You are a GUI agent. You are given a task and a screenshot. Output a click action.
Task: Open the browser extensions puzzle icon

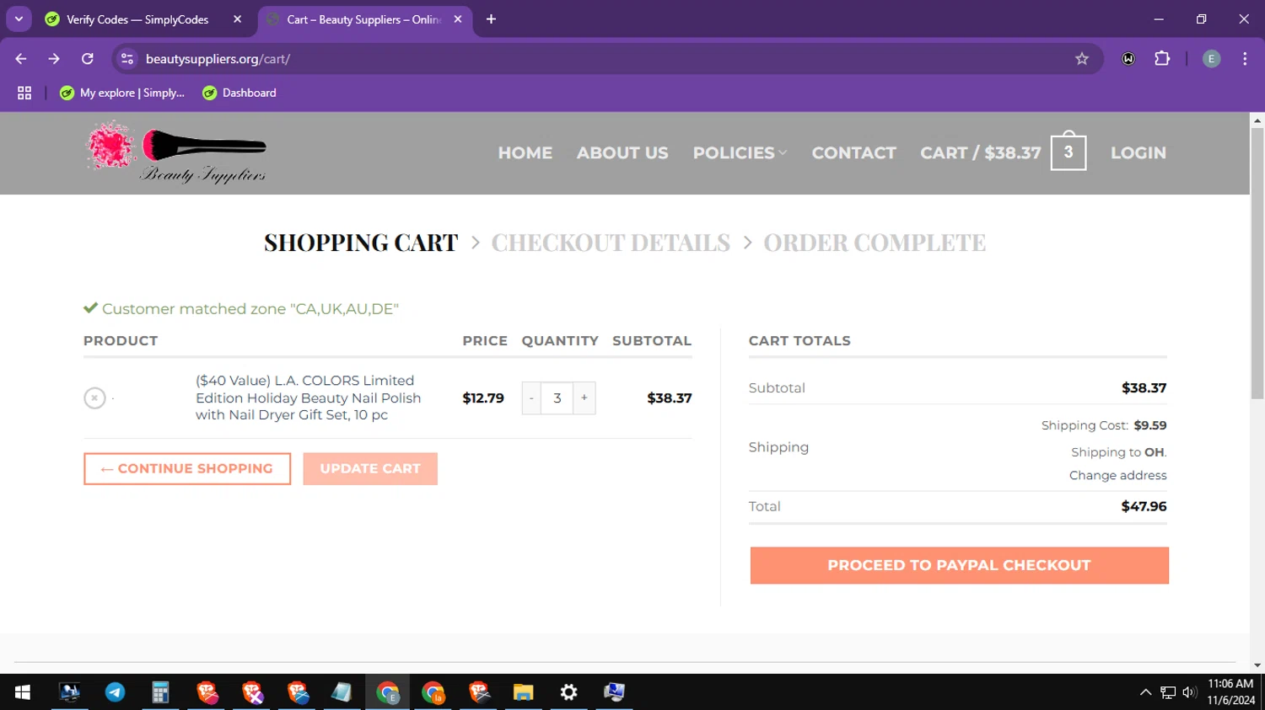pos(1162,59)
